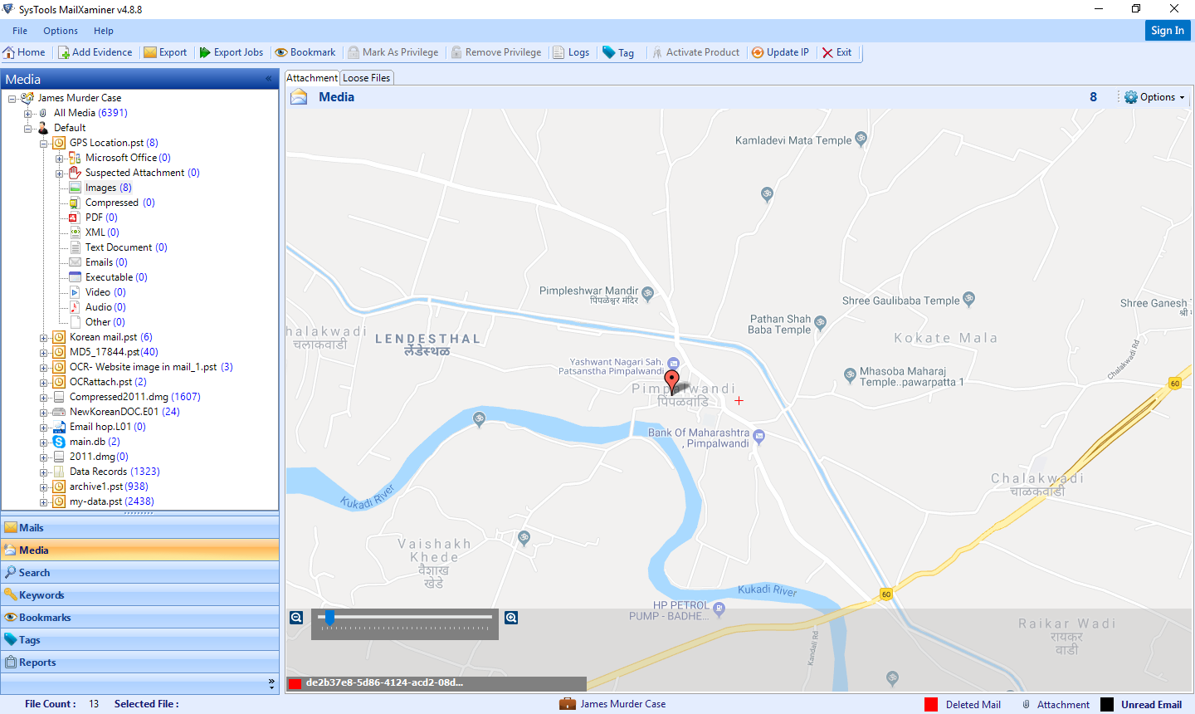This screenshot has width=1195, height=714.
Task: Click the red location pin on the map
Action: tap(672, 381)
